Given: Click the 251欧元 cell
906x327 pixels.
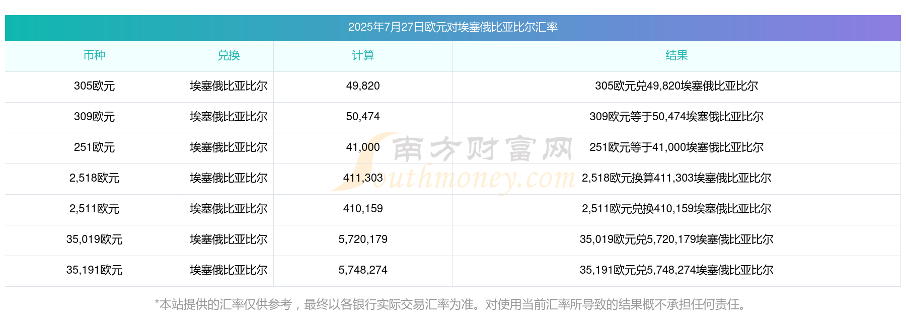Looking at the screenshot, I should pos(94,147).
